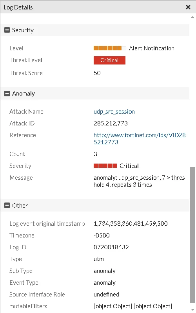Click the Other section header title

pos(20,205)
